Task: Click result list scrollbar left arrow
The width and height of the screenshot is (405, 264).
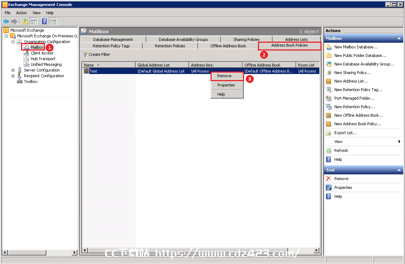Action: click(85, 250)
